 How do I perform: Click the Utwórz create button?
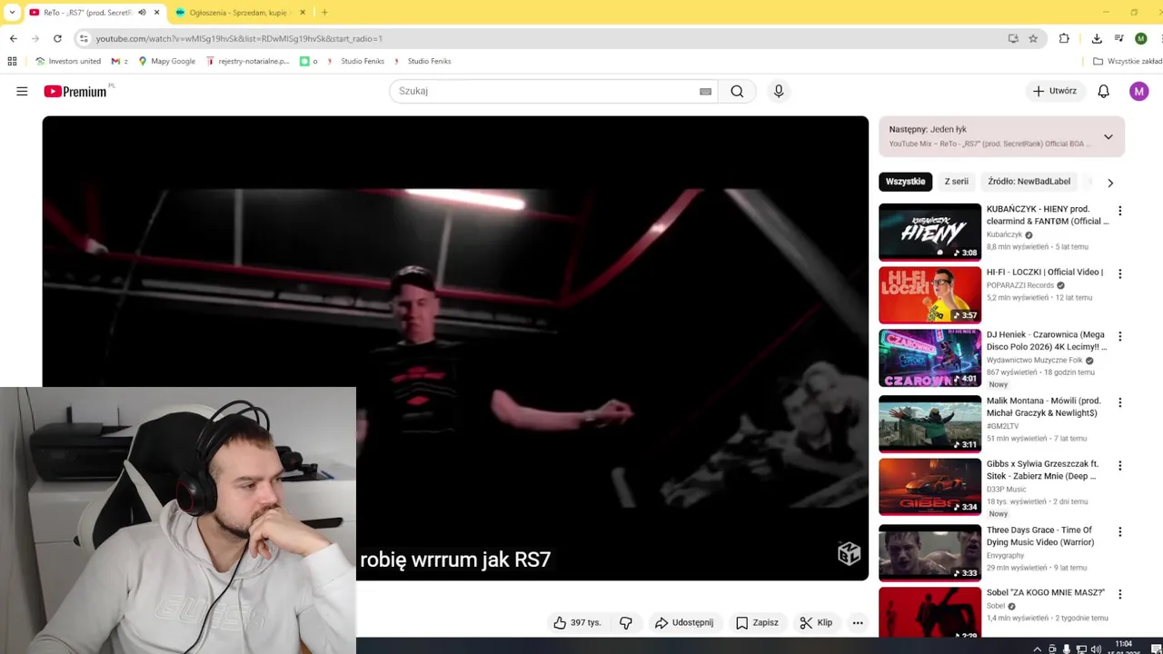pos(1055,91)
